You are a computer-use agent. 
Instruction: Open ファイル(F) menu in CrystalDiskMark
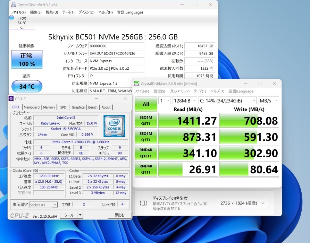coord(142,91)
